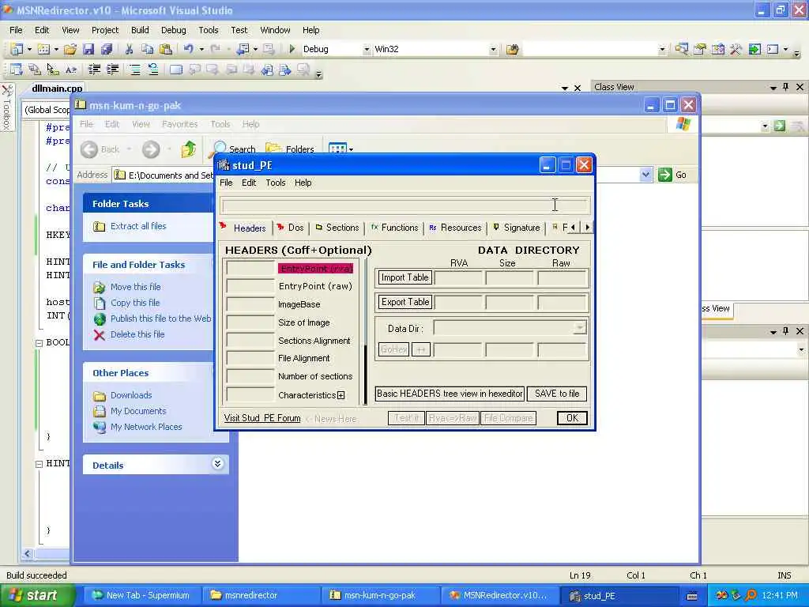Screen dimensions: 809x607
Task: Open Tools menu in stud_PE
Action: tap(276, 183)
